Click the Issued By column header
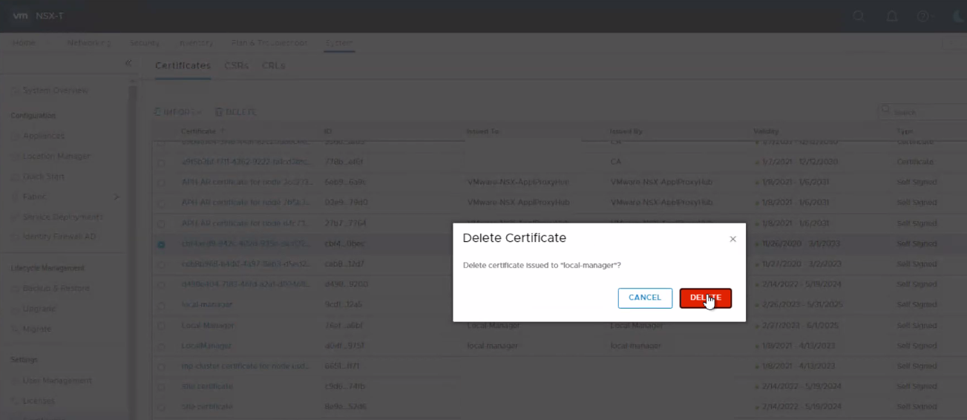The height and width of the screenshot is (420, 967). (626, 131)
